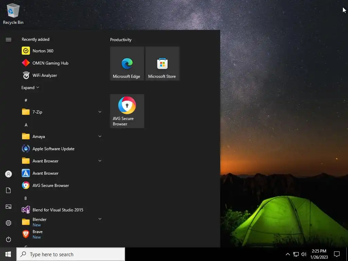Open Blend for Visual Studio 2015
Viewport: 348px width, 261px height.
tap(62, 210)
